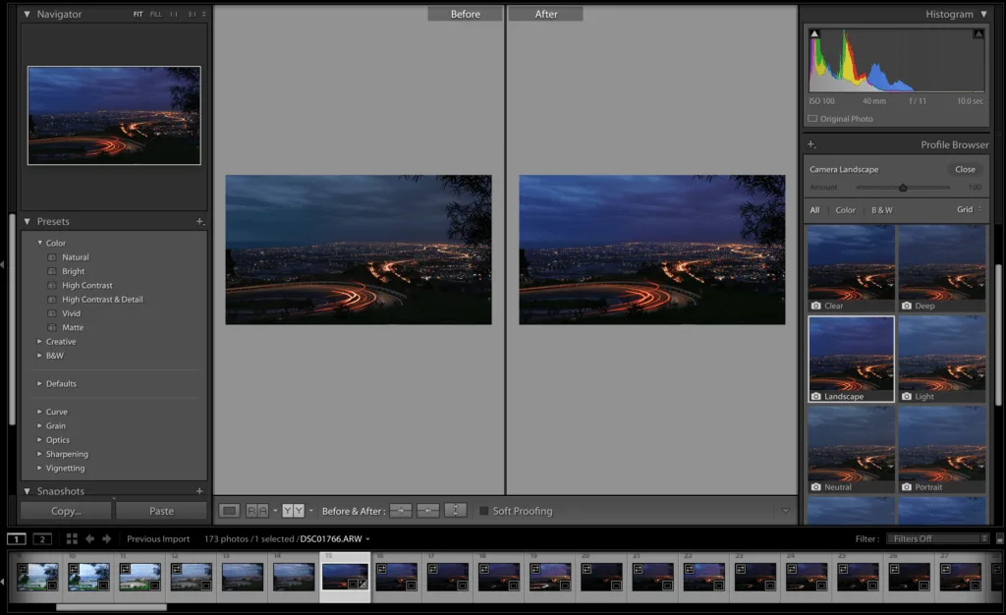Screen dimensions: 1006x615
Task: Click the Copy Before settings to After button
Action: tap(401, 511)
